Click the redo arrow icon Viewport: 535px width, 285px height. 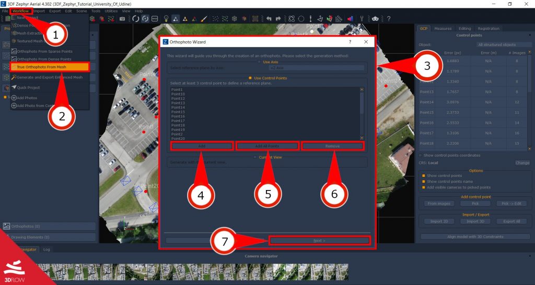coord(278,19)
